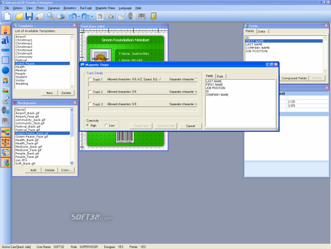The height and width of the screenshot is (249, 331).
Task: Click the Track 1 data input field
Action: (x=143, y=84)
